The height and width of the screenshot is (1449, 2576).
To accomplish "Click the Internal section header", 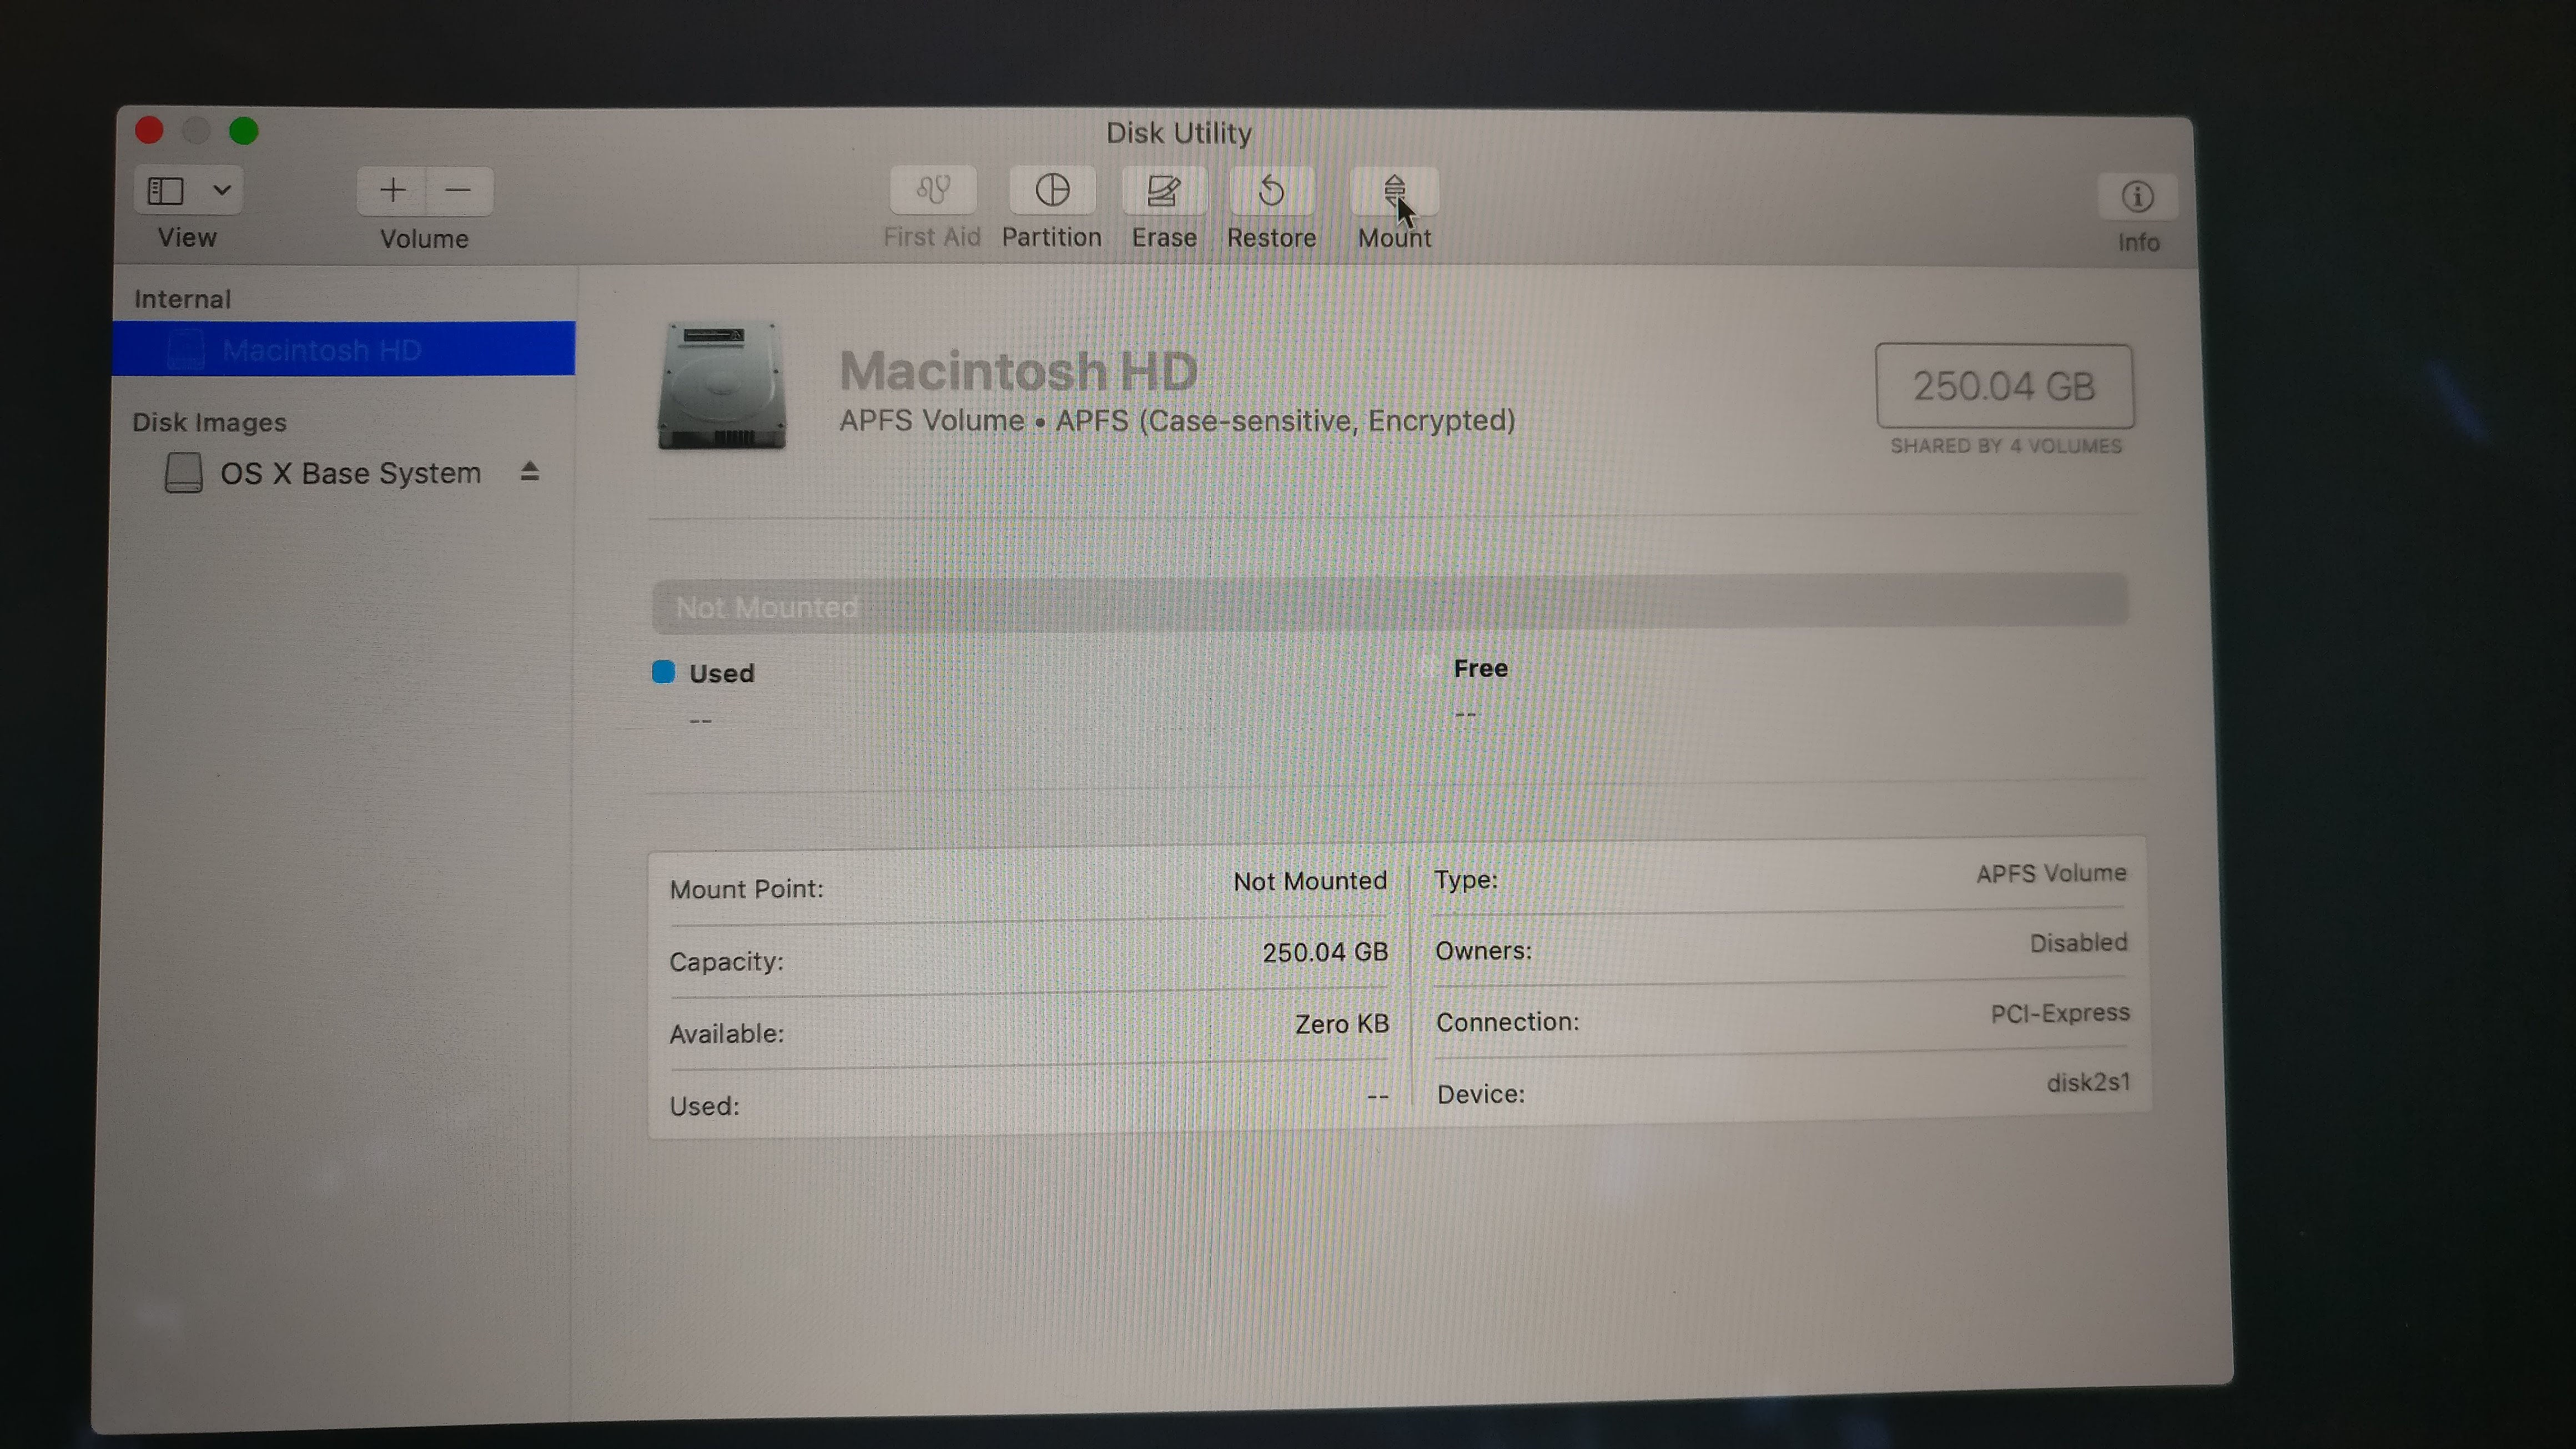I will pyautogui.click(x=182, y=299).
